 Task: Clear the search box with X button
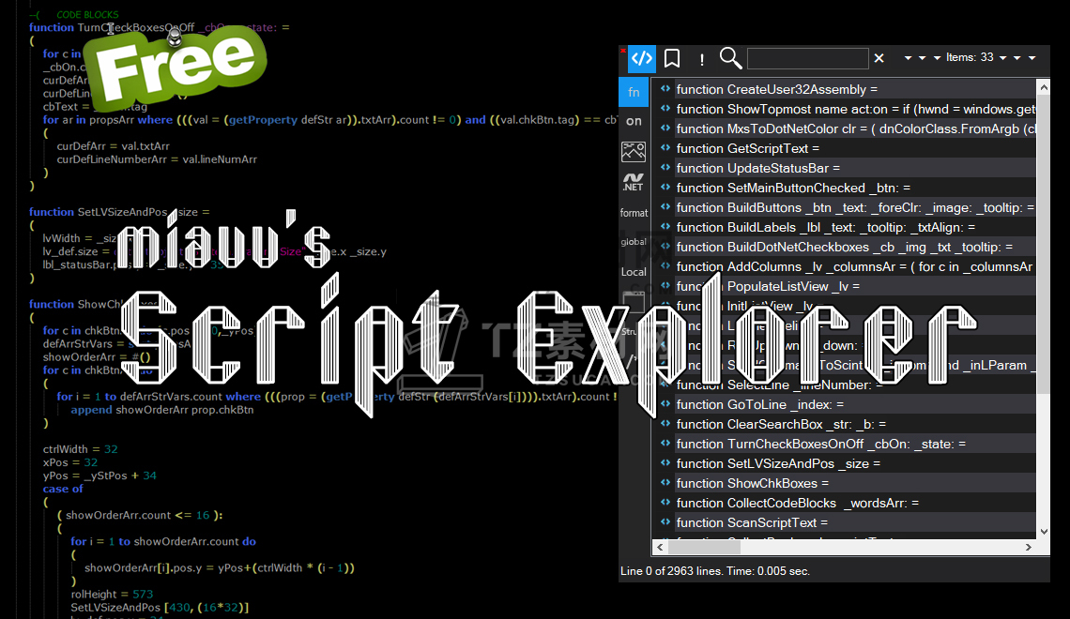pyautogui.click(x=879, y=59)
